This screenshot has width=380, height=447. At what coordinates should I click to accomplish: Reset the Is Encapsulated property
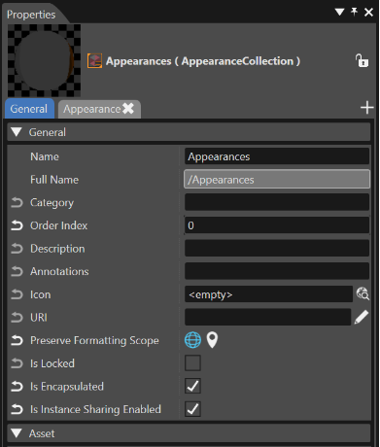coord(17,387)
